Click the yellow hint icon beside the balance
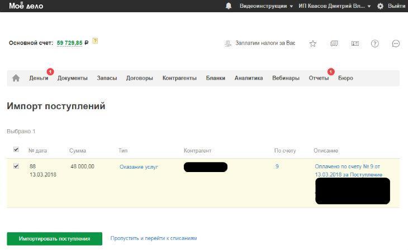408x250 pixels. coord(95,41)
